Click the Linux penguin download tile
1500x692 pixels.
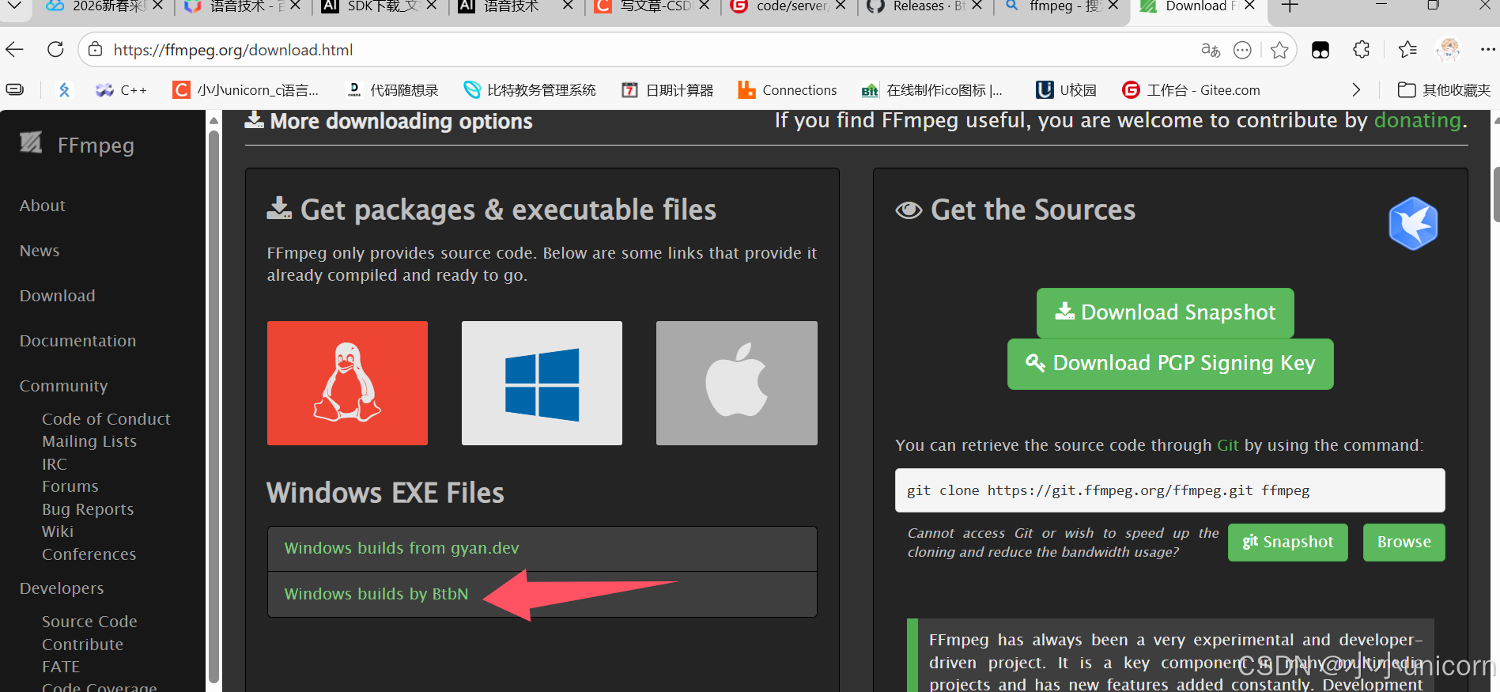[x=347, y=383]
